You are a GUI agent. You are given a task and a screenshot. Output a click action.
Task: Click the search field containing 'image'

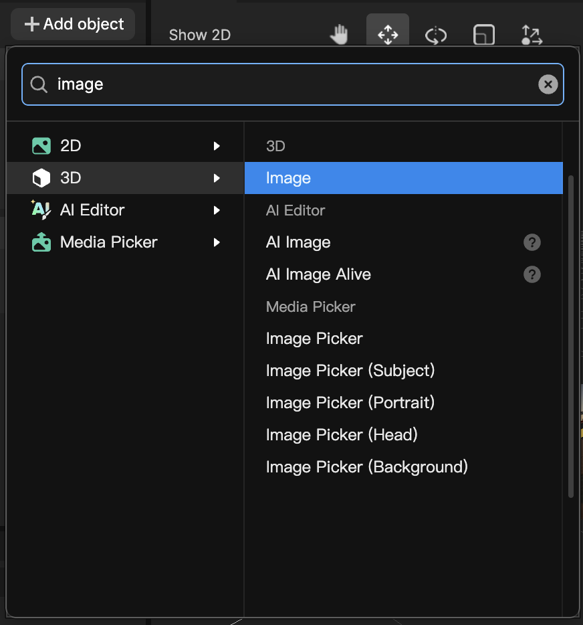coord(293,84)
